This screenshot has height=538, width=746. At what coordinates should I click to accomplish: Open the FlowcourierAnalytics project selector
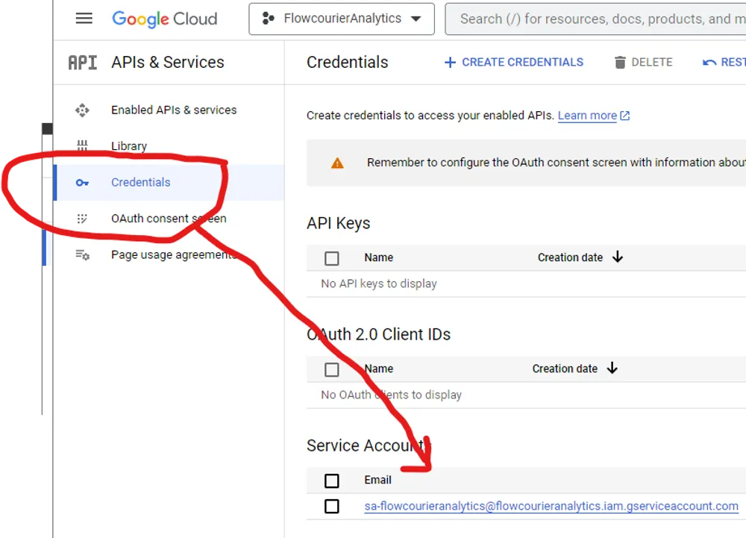click(341, 19)
